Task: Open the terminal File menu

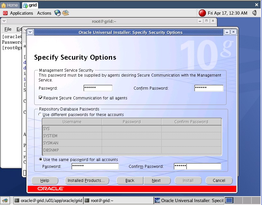Action: click(8, 29)
